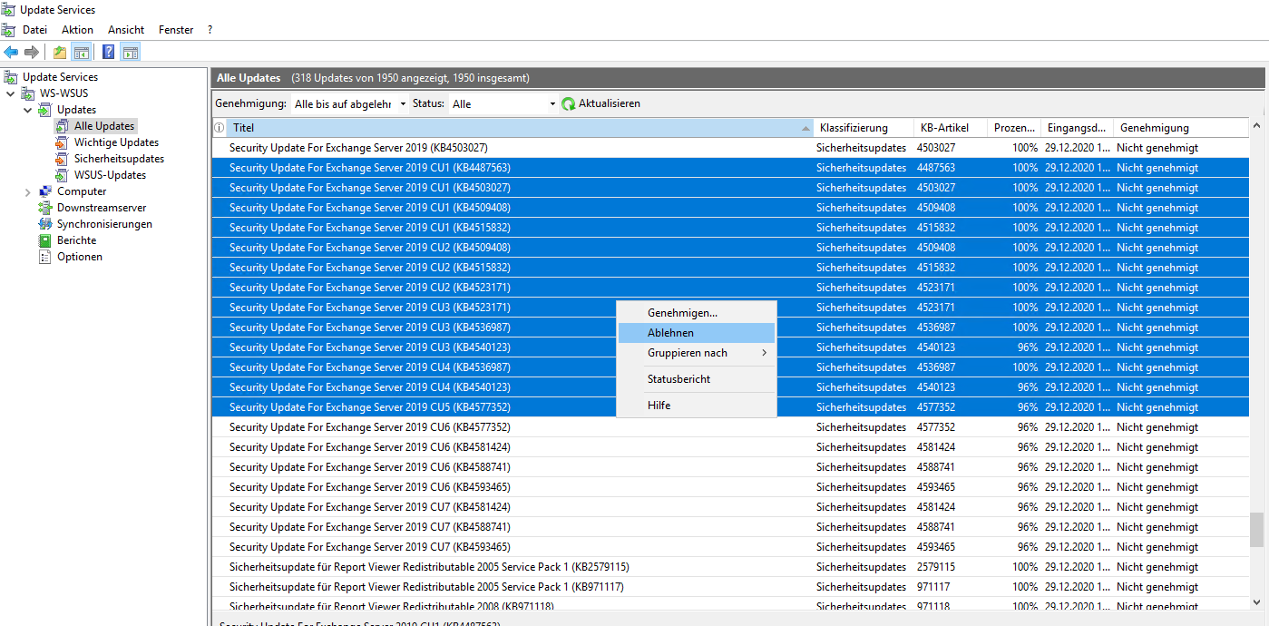Choose Genehmigen... in the context menu
Viewport: 1269px width, 626px height.
coord(697,313)
